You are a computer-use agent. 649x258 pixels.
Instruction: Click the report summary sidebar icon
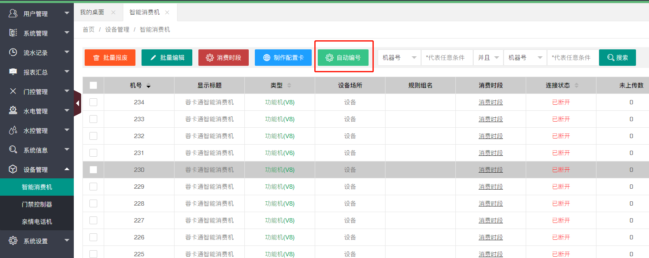pos(13,72)
